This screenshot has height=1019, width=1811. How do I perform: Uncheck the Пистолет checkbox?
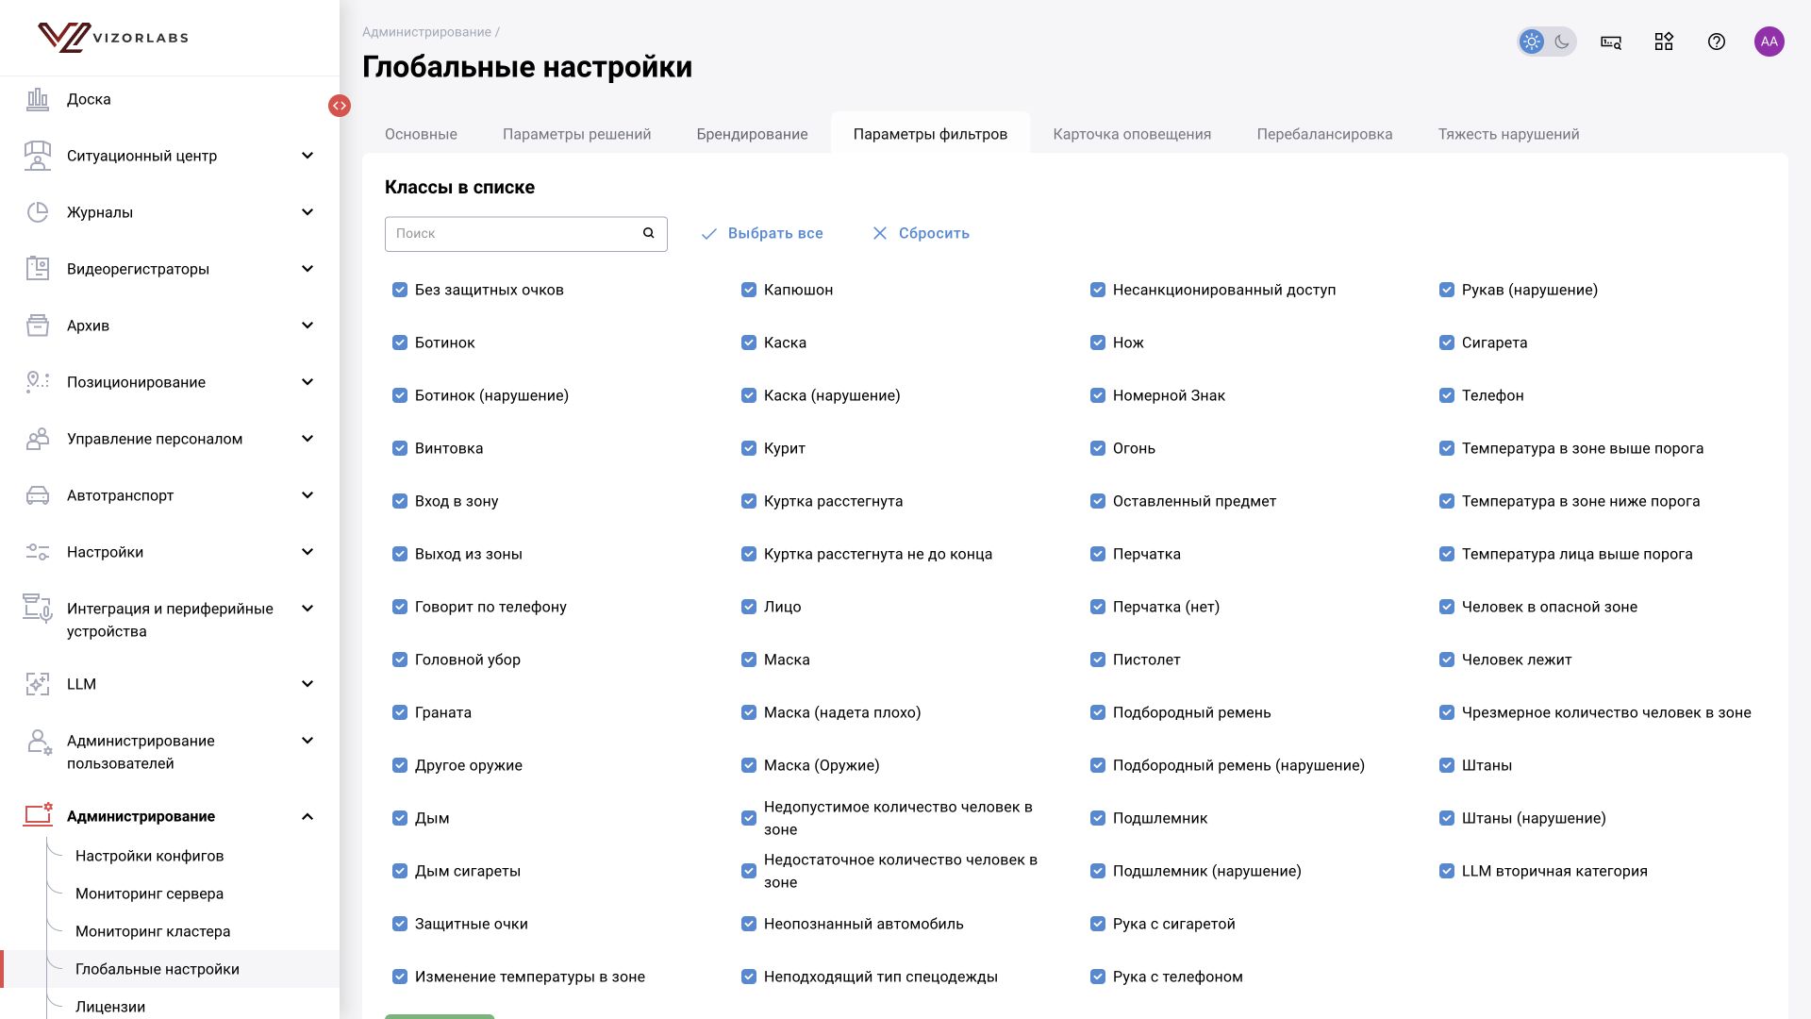[x=1098, y=660]
